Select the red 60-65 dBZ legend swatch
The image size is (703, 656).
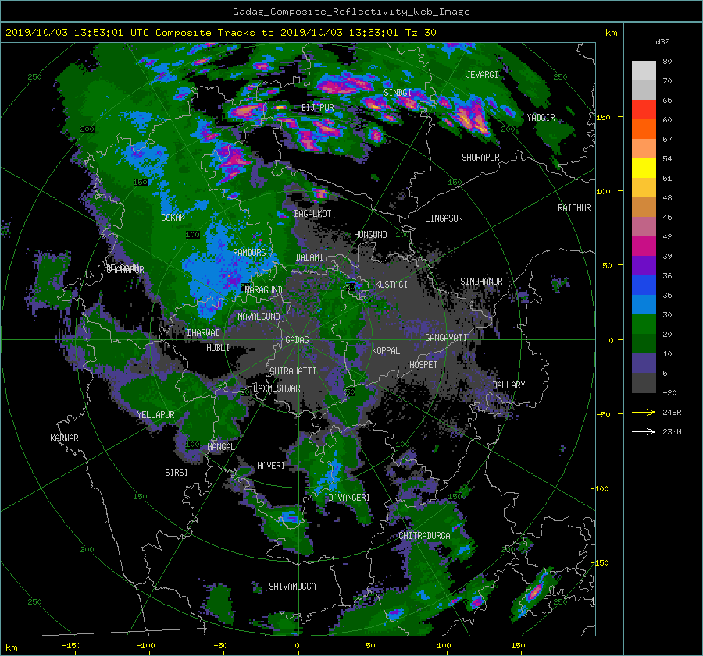tap(644, 110)
